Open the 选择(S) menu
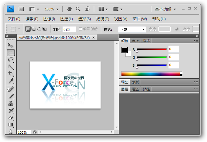Image resolution: width=207 pixels, height=142 pixels. [84, 19]
